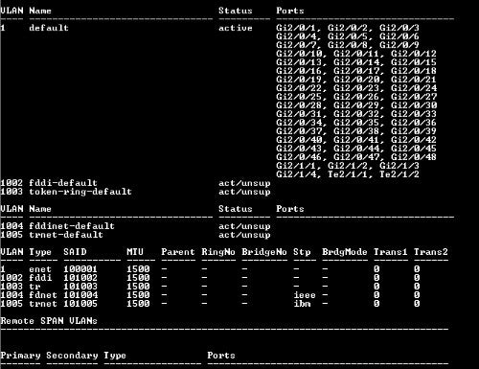
Task: Click the 'Secondary' column header
Action: pyautogui.click(x=72, y=356)
